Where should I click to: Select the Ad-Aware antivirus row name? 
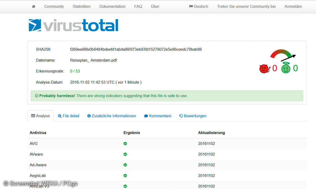(x=38, y=165)
